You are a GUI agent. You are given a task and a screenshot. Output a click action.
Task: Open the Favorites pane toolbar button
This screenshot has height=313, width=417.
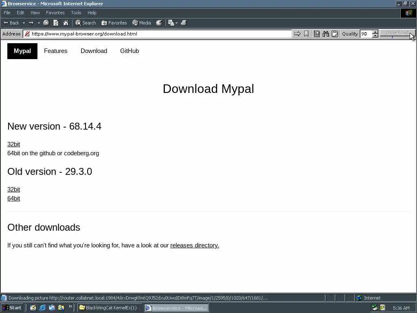coord(114,23)
